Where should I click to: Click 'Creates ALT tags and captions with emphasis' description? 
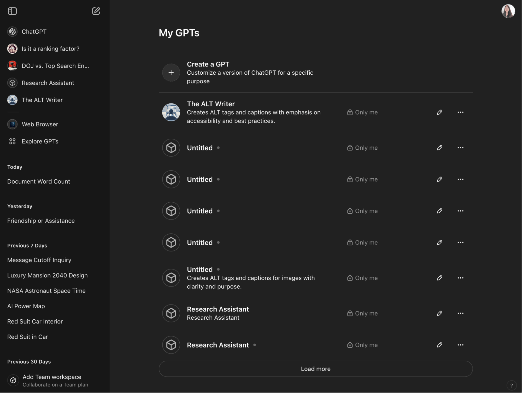pos(254,117)
